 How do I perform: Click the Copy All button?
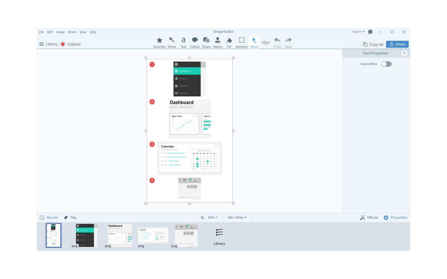tap(373, 44)
